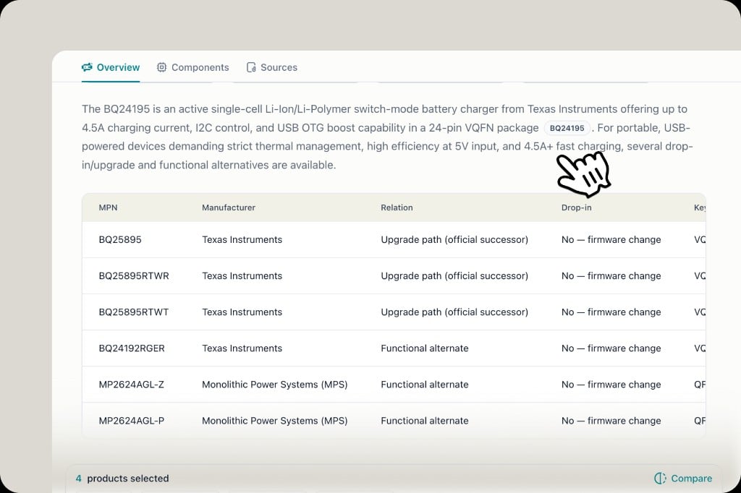Click the BQ24195 reference chip

point(567,128)
